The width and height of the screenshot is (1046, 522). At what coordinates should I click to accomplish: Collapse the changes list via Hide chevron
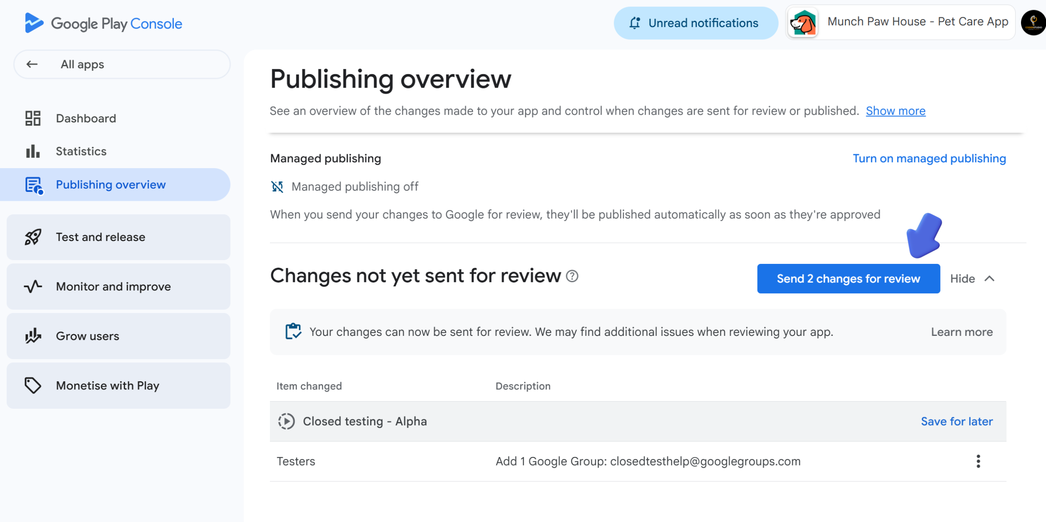[990, 279]
